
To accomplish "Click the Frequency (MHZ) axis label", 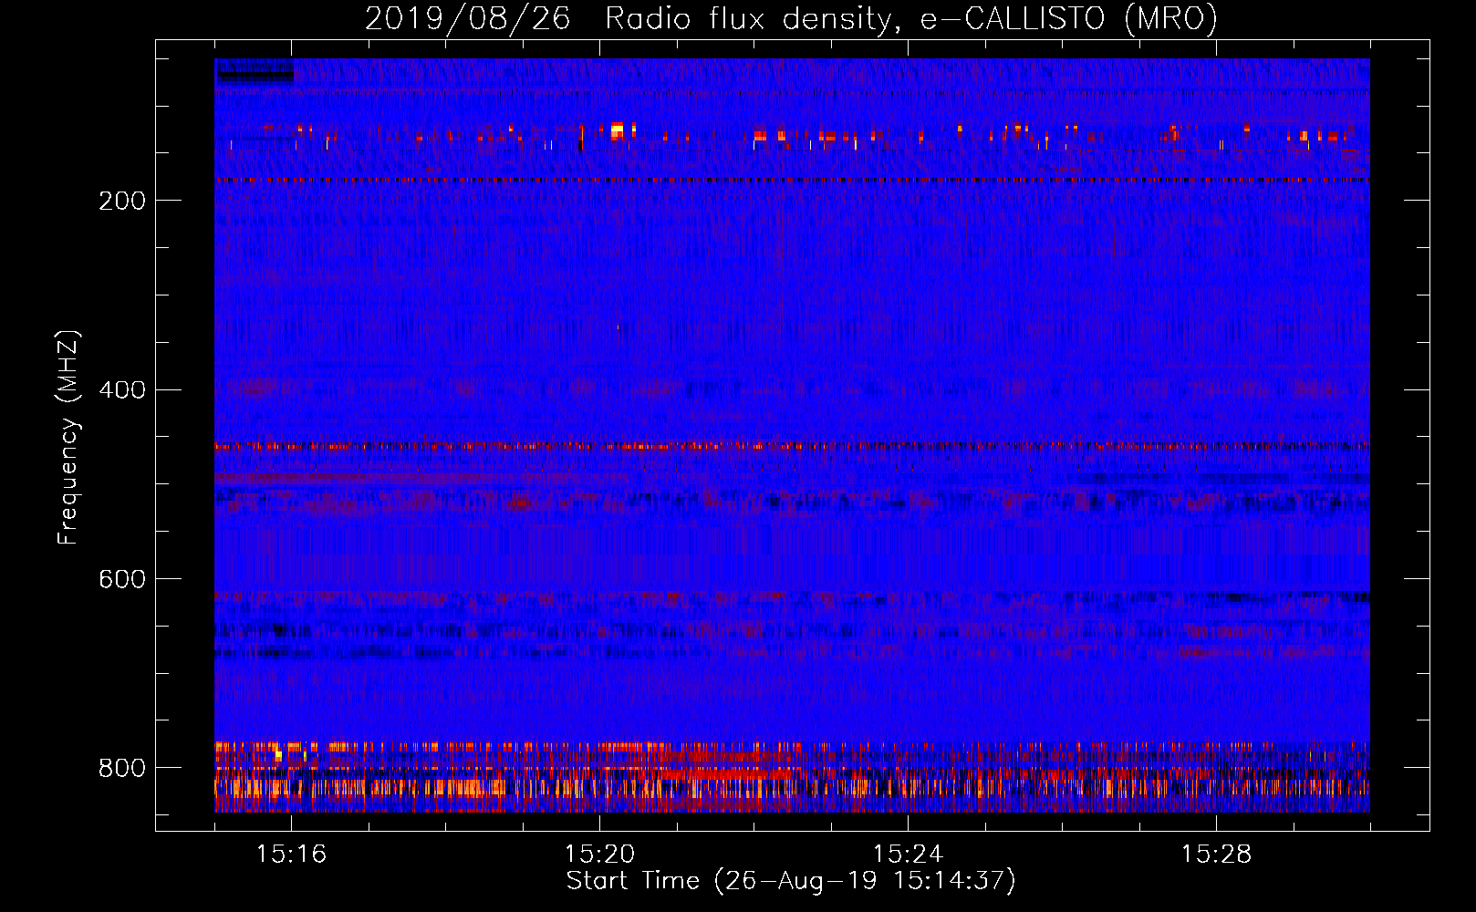I will pos(68,438).
